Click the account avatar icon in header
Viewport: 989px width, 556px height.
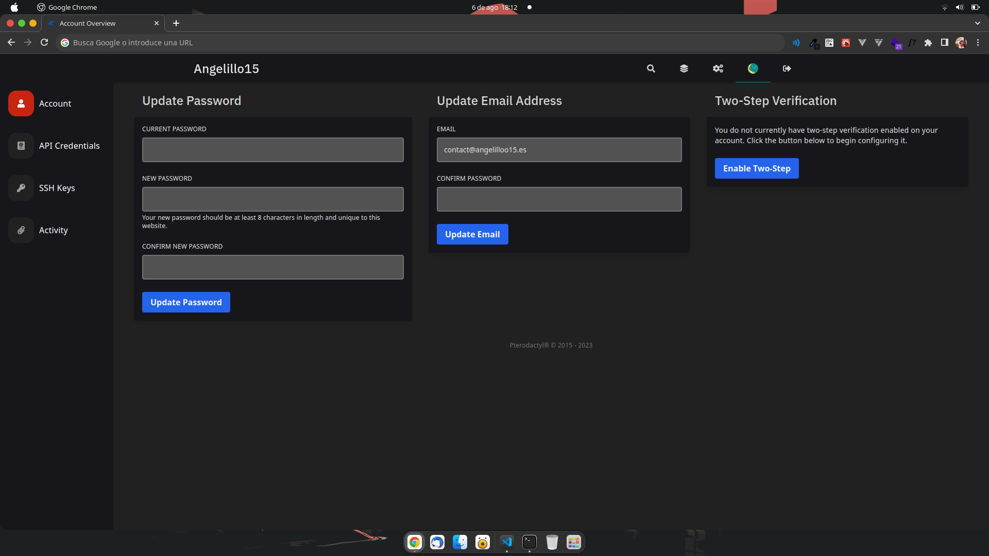pos(753,68)
